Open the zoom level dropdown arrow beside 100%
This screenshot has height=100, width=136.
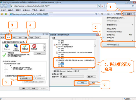tap(133, 99)
